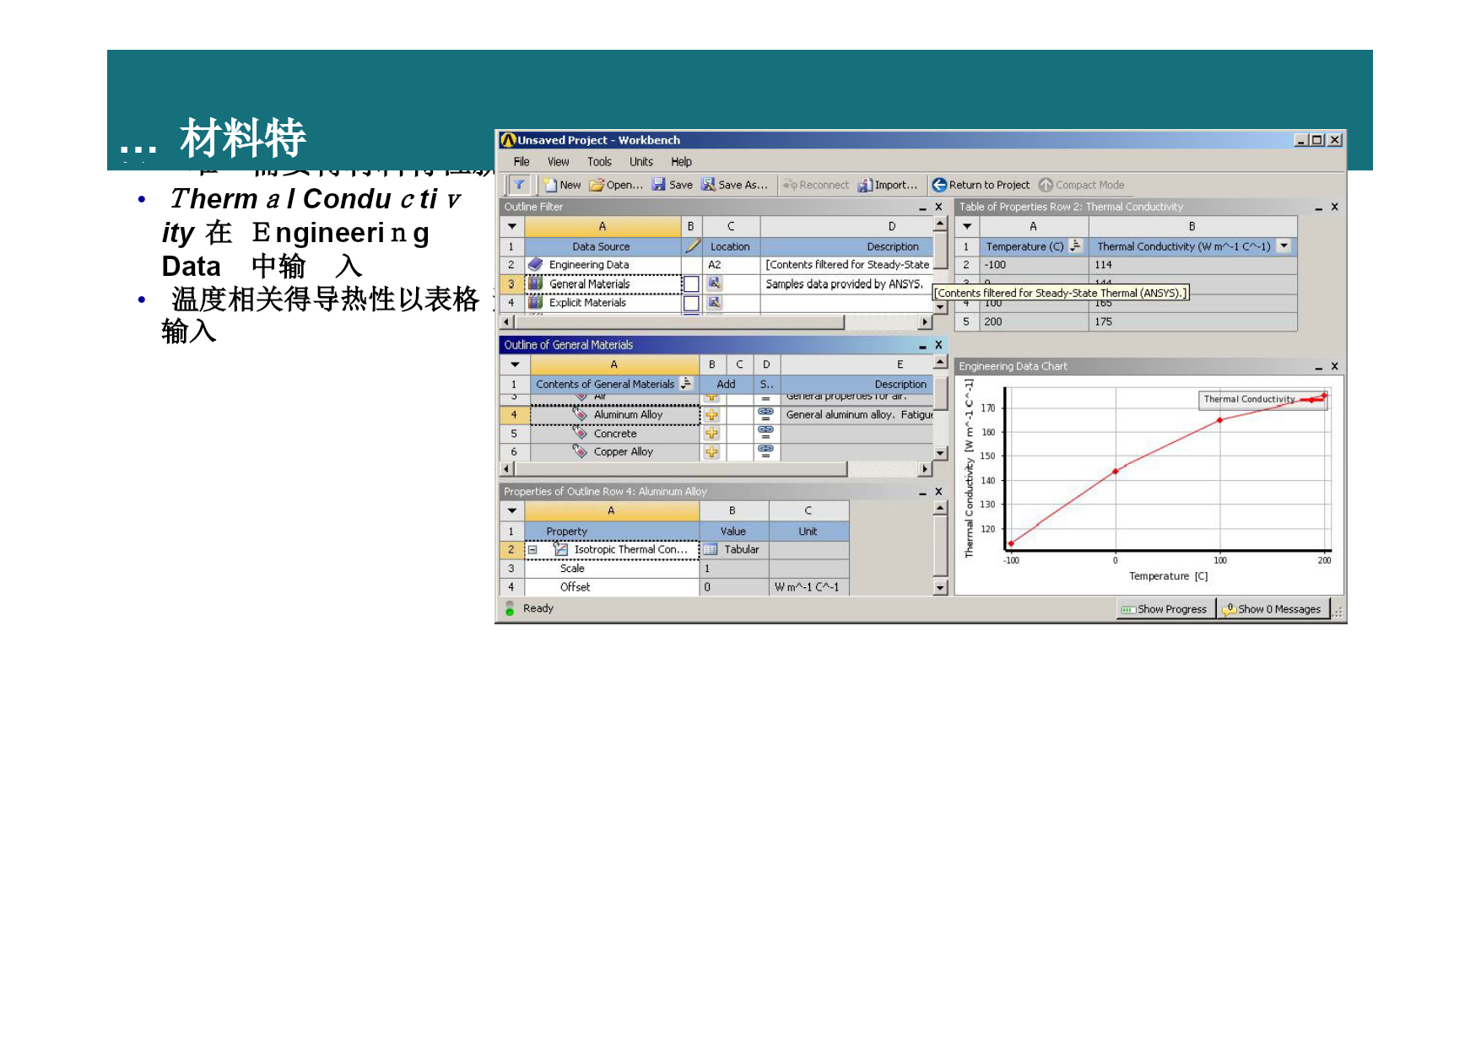Viewport: 1481px width, 1047px height.
Task: Click the Compact Mode icon
Action: (x=1046, y=185)
